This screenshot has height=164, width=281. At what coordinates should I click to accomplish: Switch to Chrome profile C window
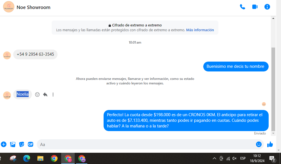(x=68, y=158)
